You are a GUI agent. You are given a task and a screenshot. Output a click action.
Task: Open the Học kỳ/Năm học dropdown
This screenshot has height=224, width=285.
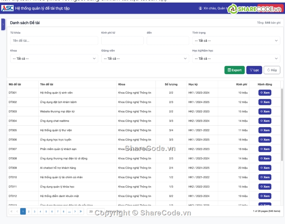click(x=236, y=58)
